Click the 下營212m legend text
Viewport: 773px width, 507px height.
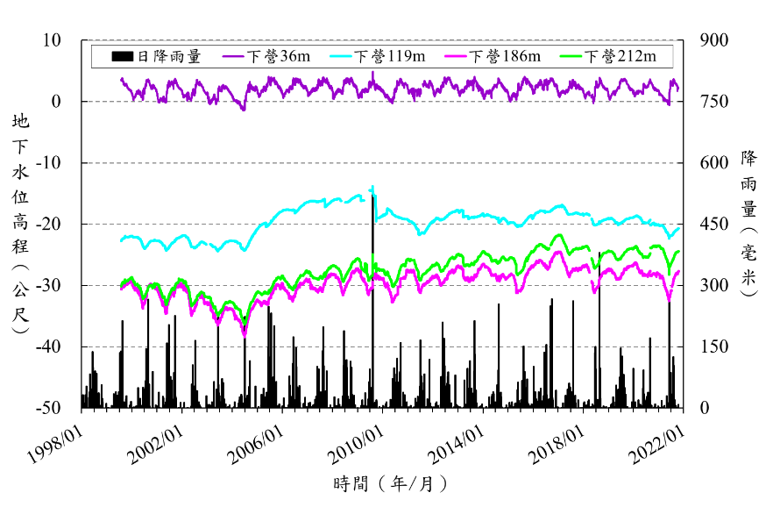(620, 57)
